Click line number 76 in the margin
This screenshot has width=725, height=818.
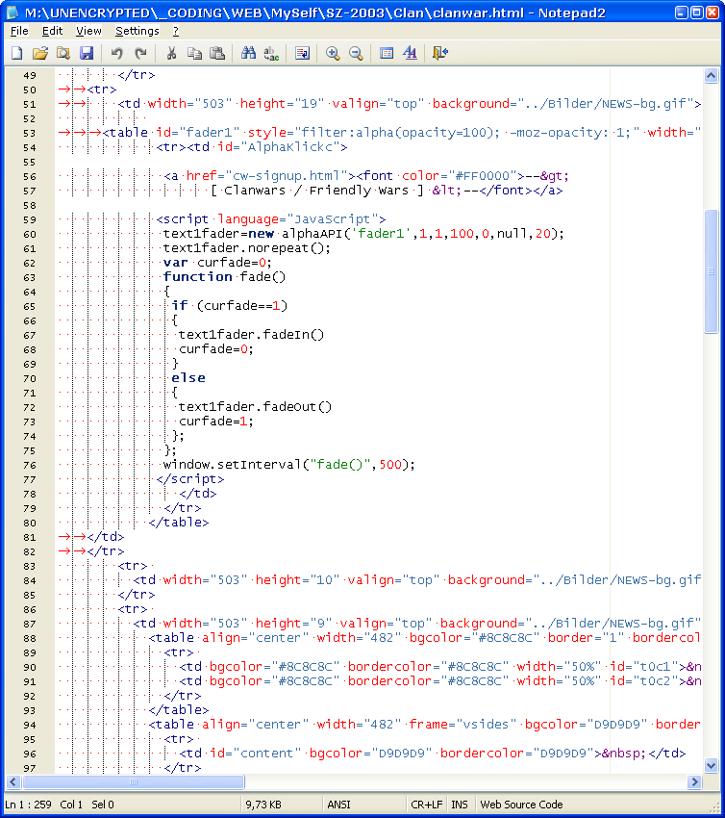[x=30, y=465]
